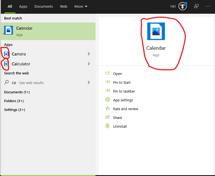This screenshot has width=215, height=176.
Task: Expand Calculator options with its chevron
Action: pyautogui.click(x=89, y=64)
